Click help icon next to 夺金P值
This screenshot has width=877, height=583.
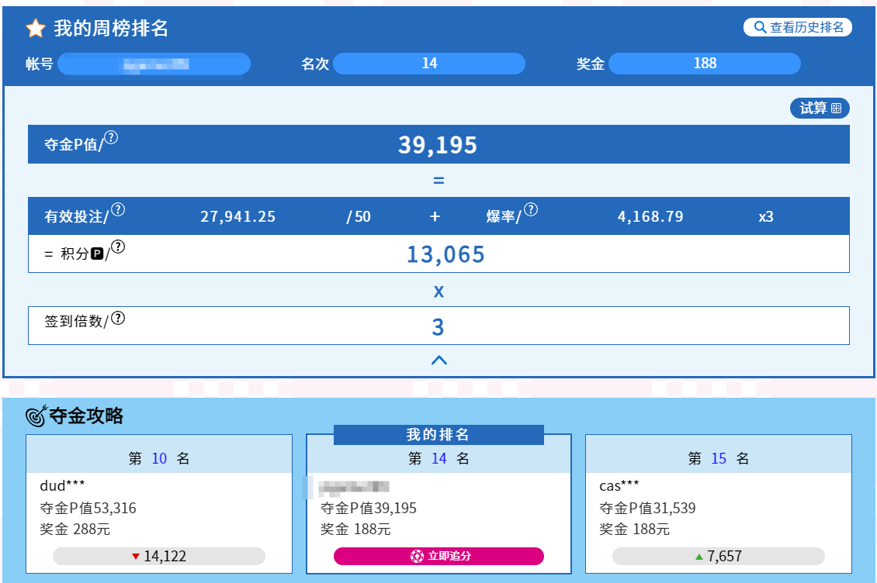click(112, 138)
